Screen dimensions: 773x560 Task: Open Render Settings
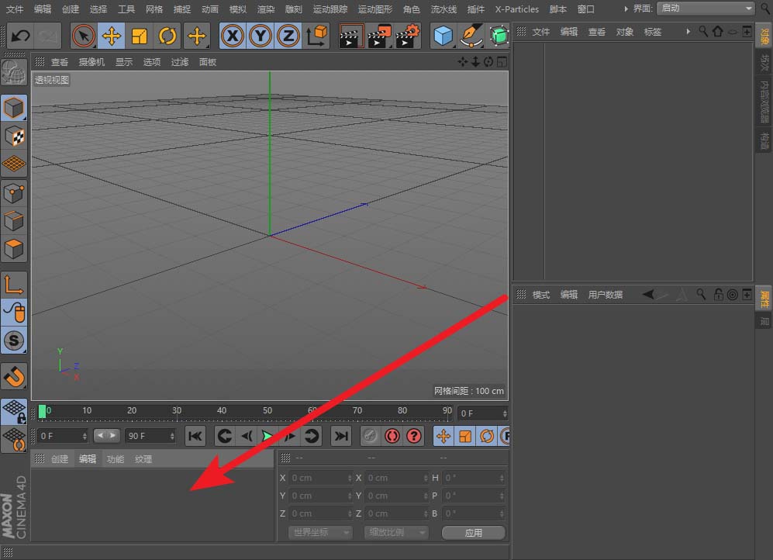pos(407,36)
